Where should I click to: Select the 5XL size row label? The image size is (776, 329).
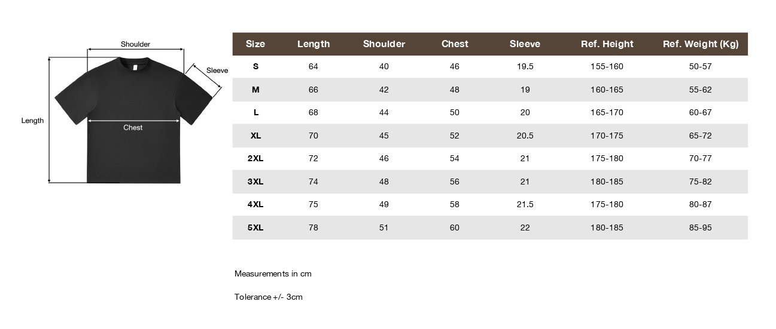(x=255, y=227)
